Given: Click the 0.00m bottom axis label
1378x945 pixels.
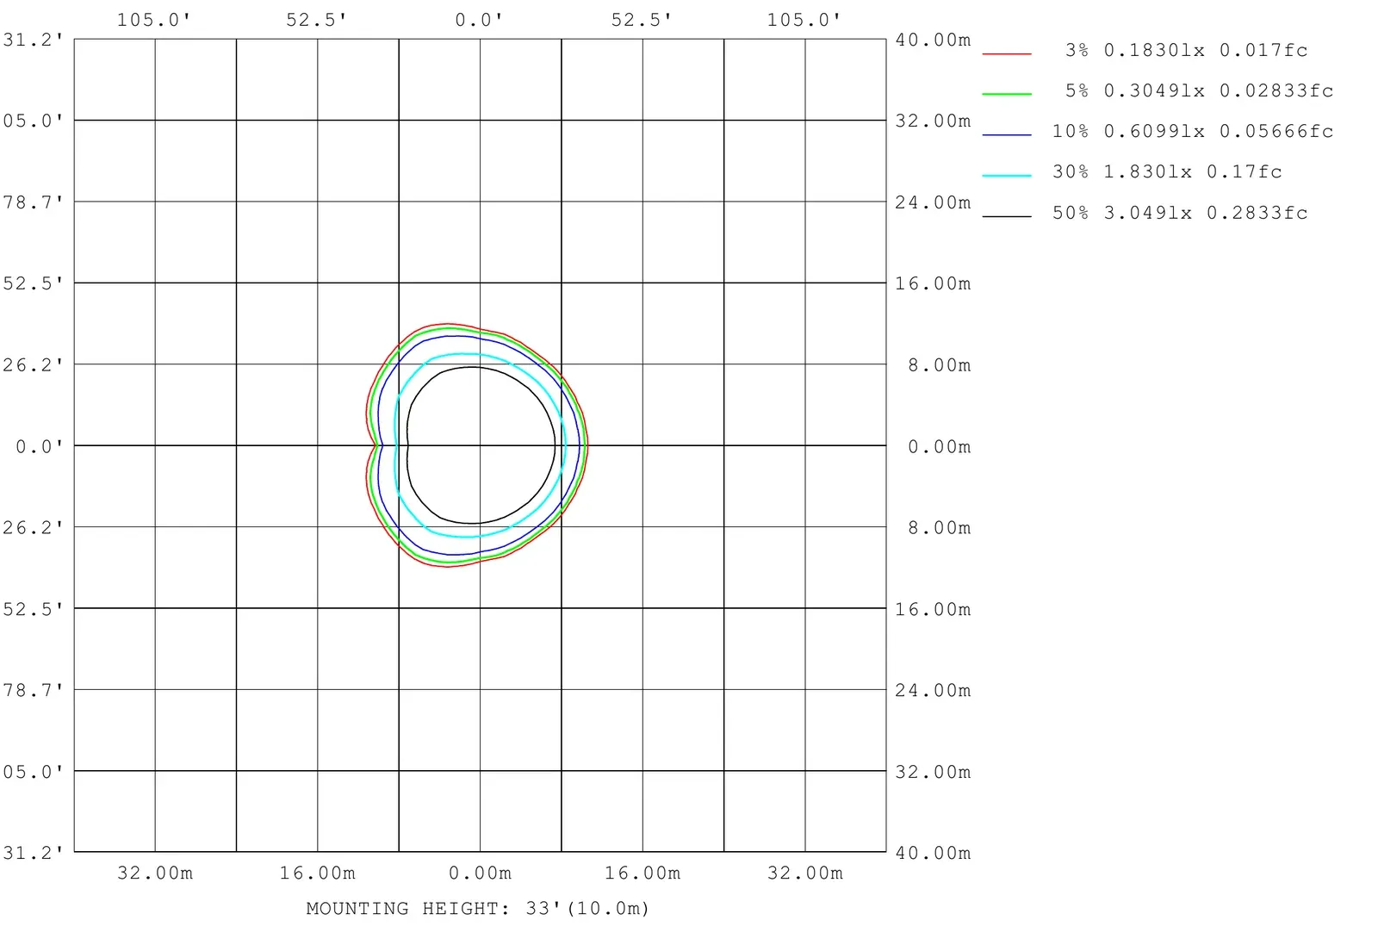Looking at the screenshot, I should coord(480,873).
